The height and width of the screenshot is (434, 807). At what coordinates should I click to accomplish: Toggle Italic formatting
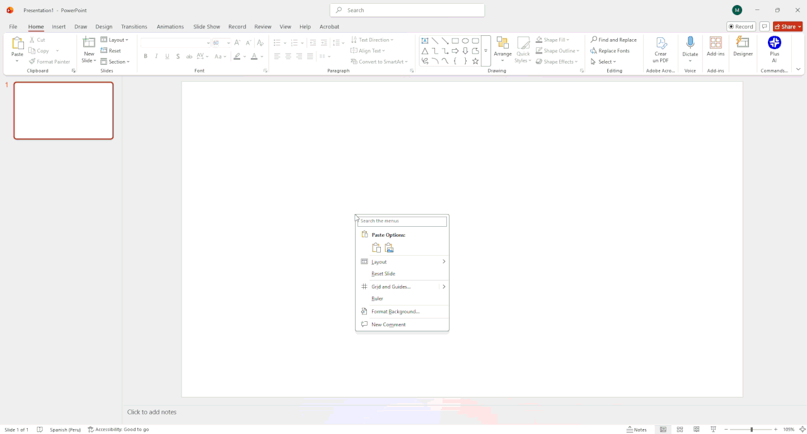(156, 56)
